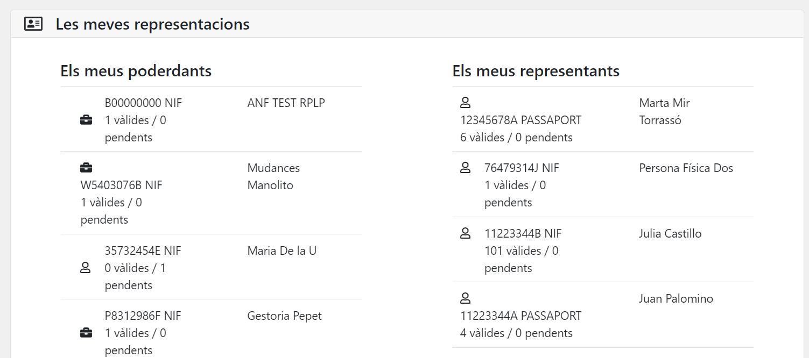Screen dimensions: 809x358
Task: Select Mudances Manolito from poderdants list
Action: (x=273, y=176)
